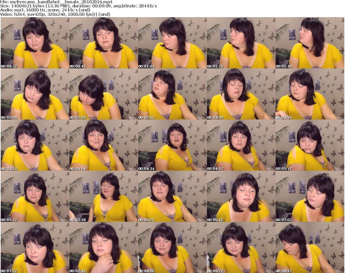This screenshot has width=345, height=273.
Task: Choose the frame stamped 00:03:34
Action: 310,94
